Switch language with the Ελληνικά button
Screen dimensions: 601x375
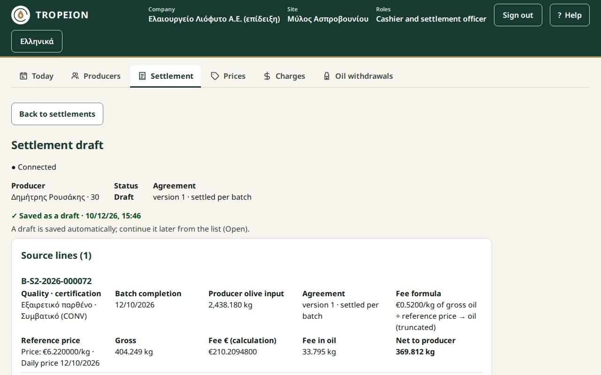click(37, 41)
